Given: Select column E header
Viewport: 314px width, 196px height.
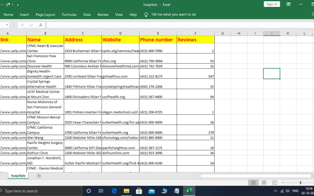Looking at the screenshot, I should click(158, 33).
